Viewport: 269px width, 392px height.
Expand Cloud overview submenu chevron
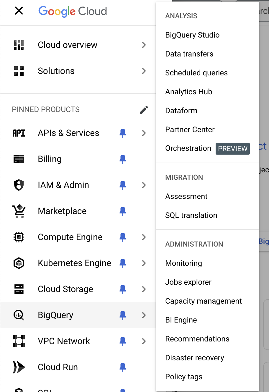coord(144,45)
